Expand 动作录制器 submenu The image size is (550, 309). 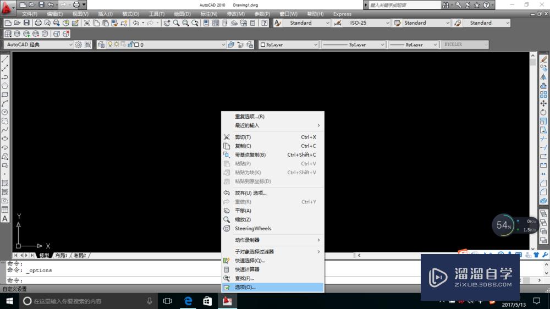tap(273, 240)
